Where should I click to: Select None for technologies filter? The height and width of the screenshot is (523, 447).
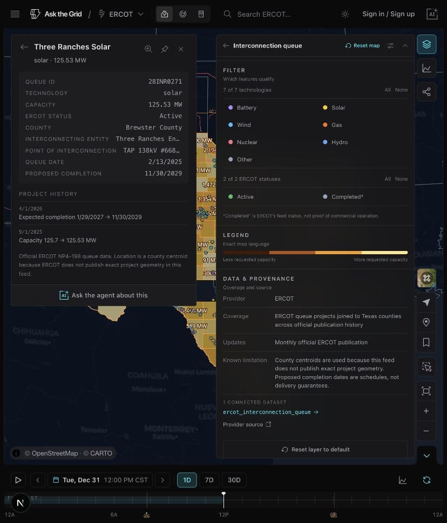401,90
